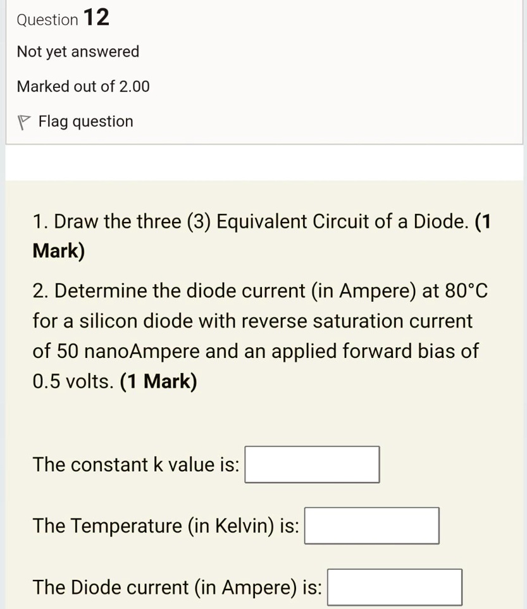The width and height of the screenshot is (527, 609).
Task: Click the question text about equivalent circuits
Action: pos(253,221)
